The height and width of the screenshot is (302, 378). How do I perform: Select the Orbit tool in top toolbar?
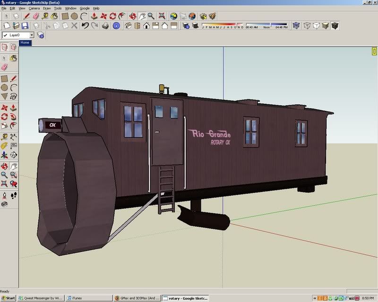click(x=133, y=17)
